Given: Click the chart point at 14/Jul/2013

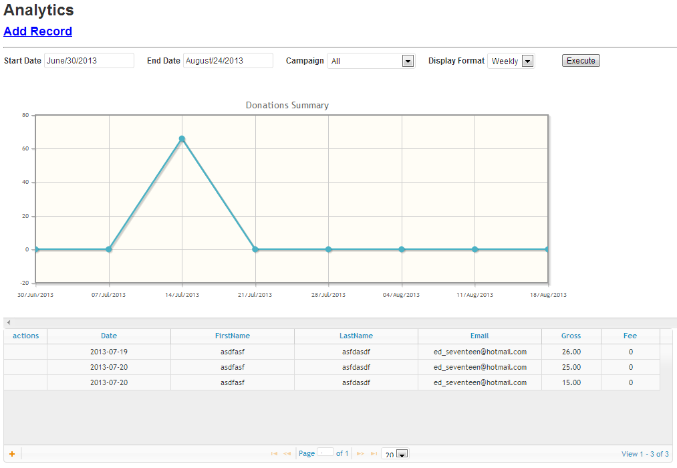Looking at the screenshot, I should (182, 138).
